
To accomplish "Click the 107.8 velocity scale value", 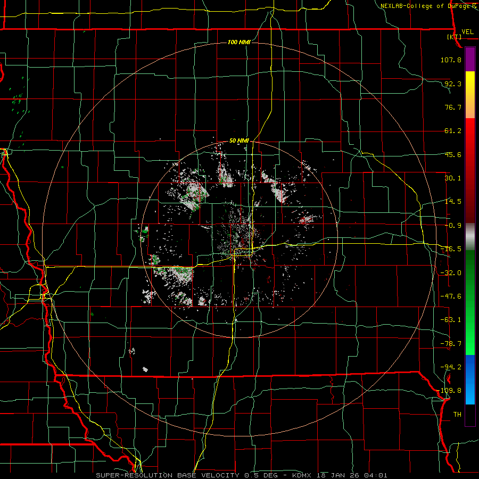I will [x=451, y=60].
